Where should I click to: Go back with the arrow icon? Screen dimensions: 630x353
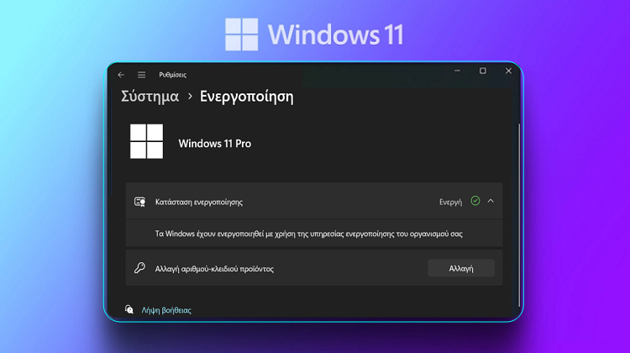point(121,75)
